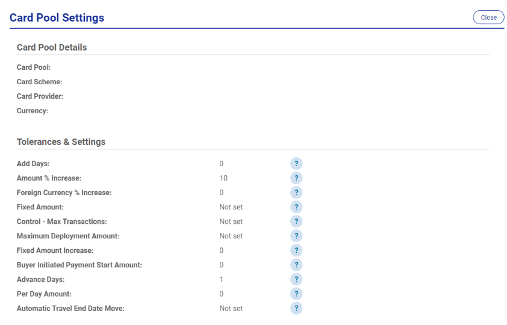This screenshot has width=507, height=325.
Task: Select the Card Pool Settings heading
Action: [57, 17]
